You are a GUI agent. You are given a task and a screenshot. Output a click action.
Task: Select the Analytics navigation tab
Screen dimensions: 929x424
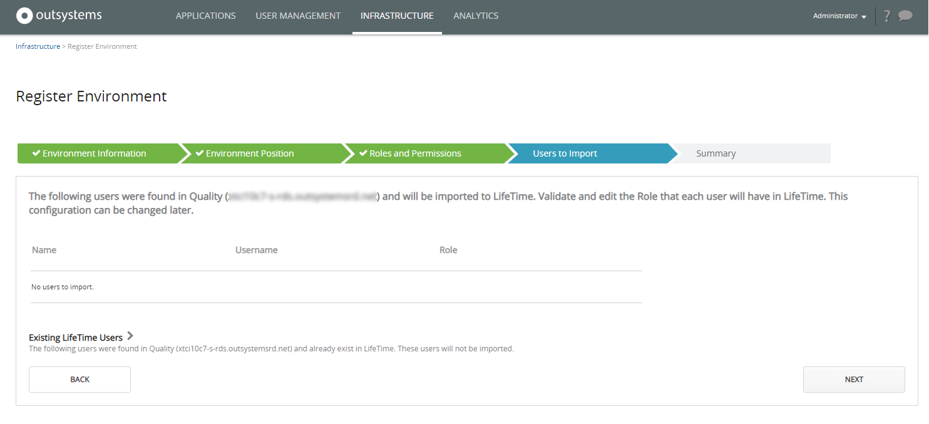tap(476, 16)
